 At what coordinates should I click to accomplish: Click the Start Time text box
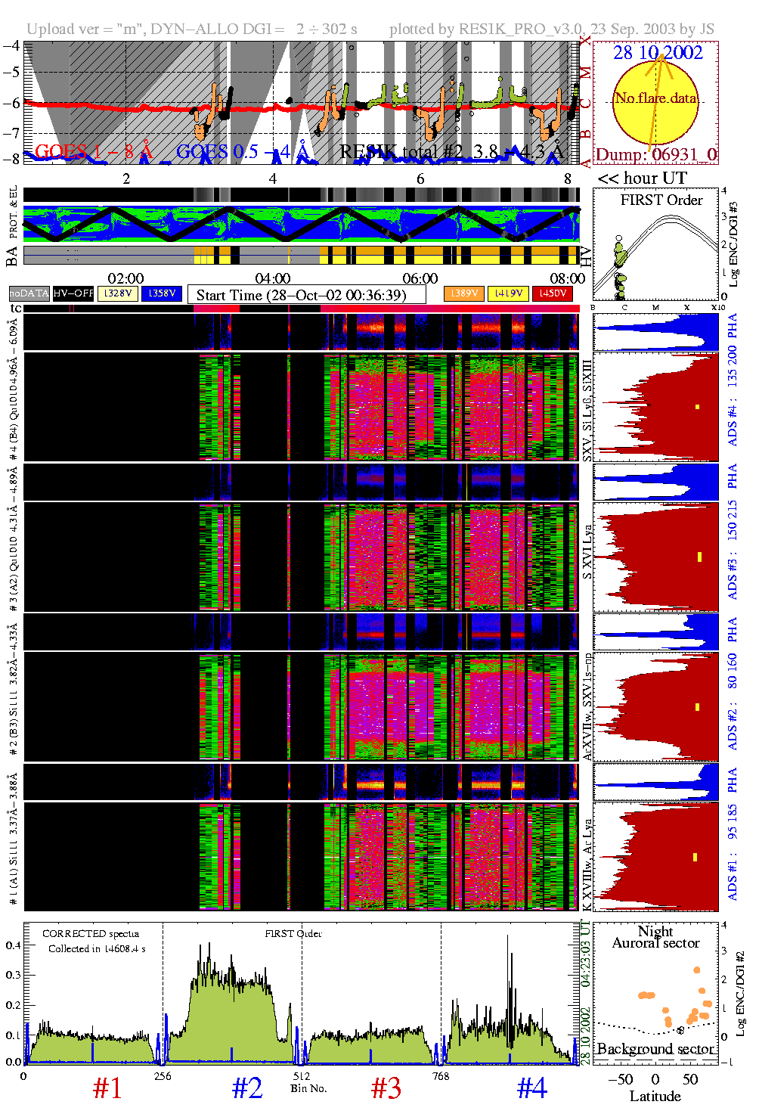pos(306,295)
